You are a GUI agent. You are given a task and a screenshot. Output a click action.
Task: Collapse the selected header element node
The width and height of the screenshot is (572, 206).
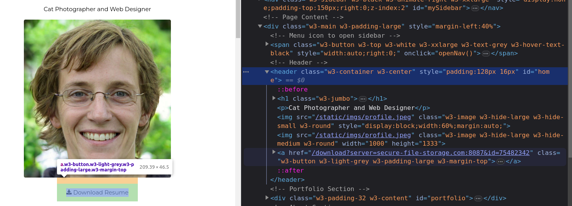click(267, 72)
